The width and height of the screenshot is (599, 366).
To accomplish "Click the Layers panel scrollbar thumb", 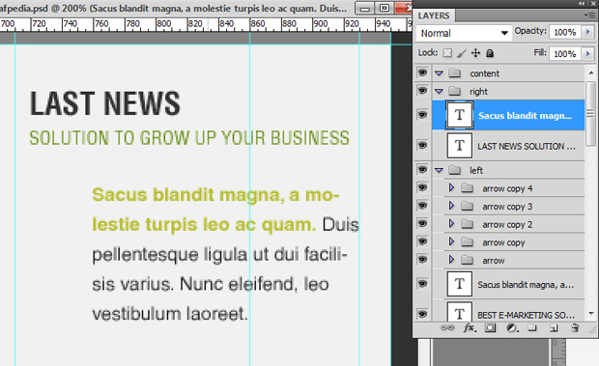I will (591, 113).
